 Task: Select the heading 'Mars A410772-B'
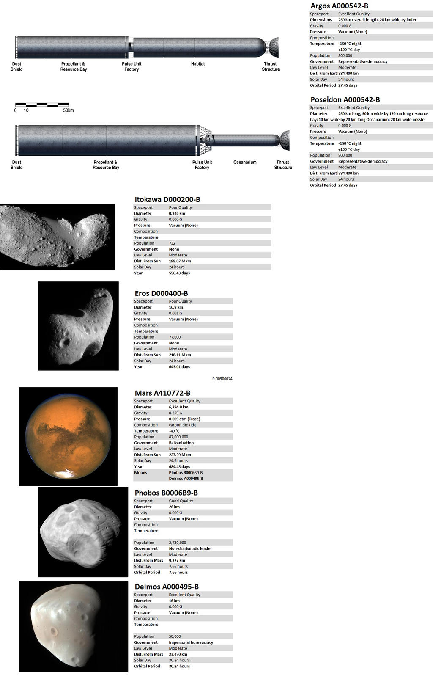pos(162,393)
